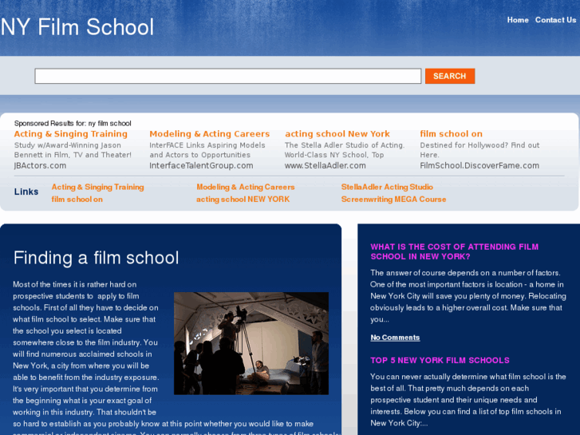Click ad text Study w/Award-Winning Jason Bennett

(x=73, y=150)
